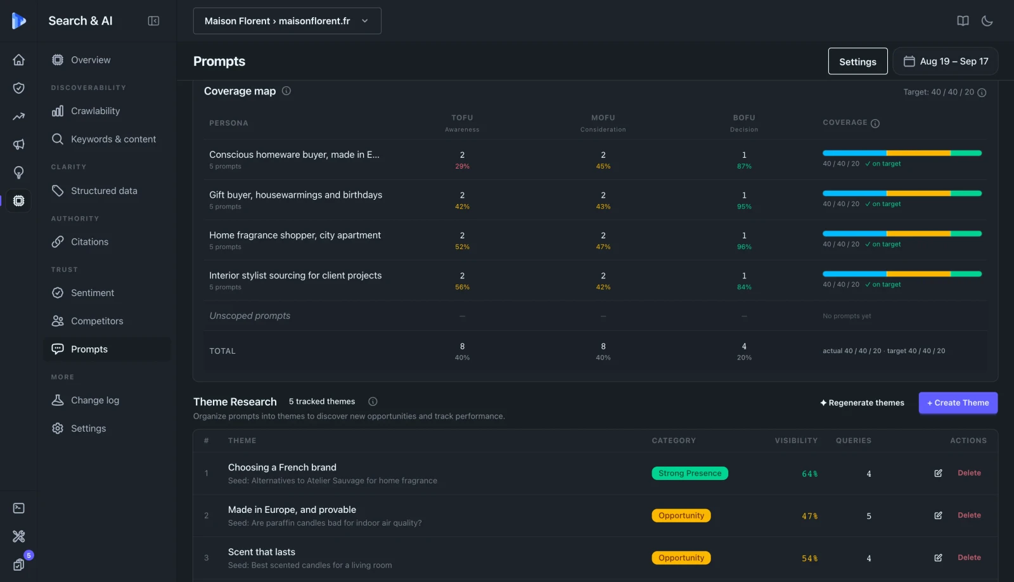The image size is (1014, 582).
Task: Click the Create Theme button
Action: (958, 403)
